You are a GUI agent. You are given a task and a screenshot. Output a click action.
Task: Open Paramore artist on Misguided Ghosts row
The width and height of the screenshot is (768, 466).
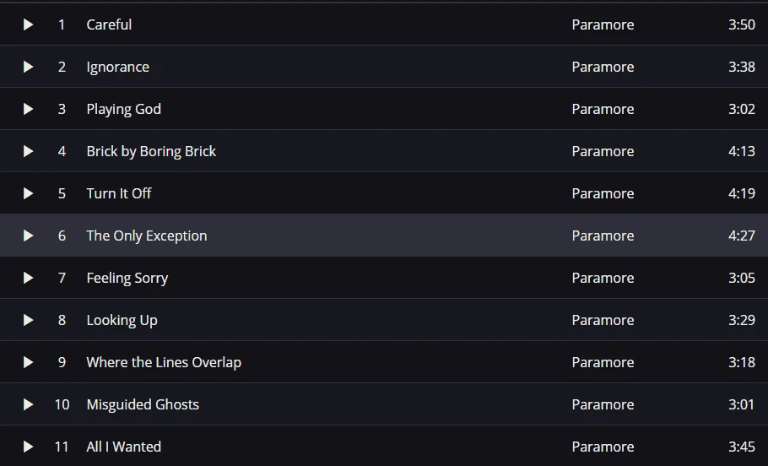pyautogui.click(x=603, y=404)
